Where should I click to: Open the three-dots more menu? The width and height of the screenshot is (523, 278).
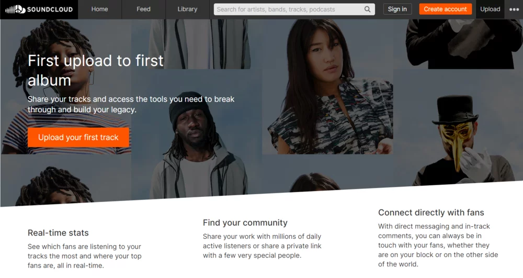pos(514,9)
